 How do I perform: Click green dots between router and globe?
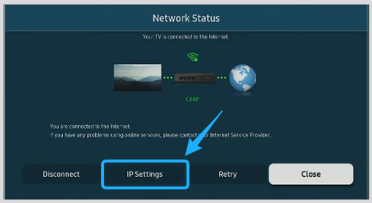point(222,78)
